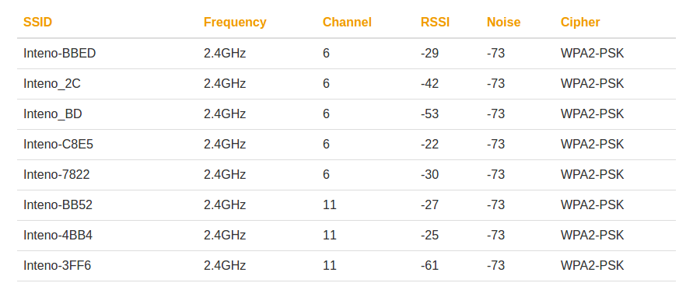Select the Inteno-7822 SSID
686x283 pixels.
pyautogui.click(x=57, y=174)
